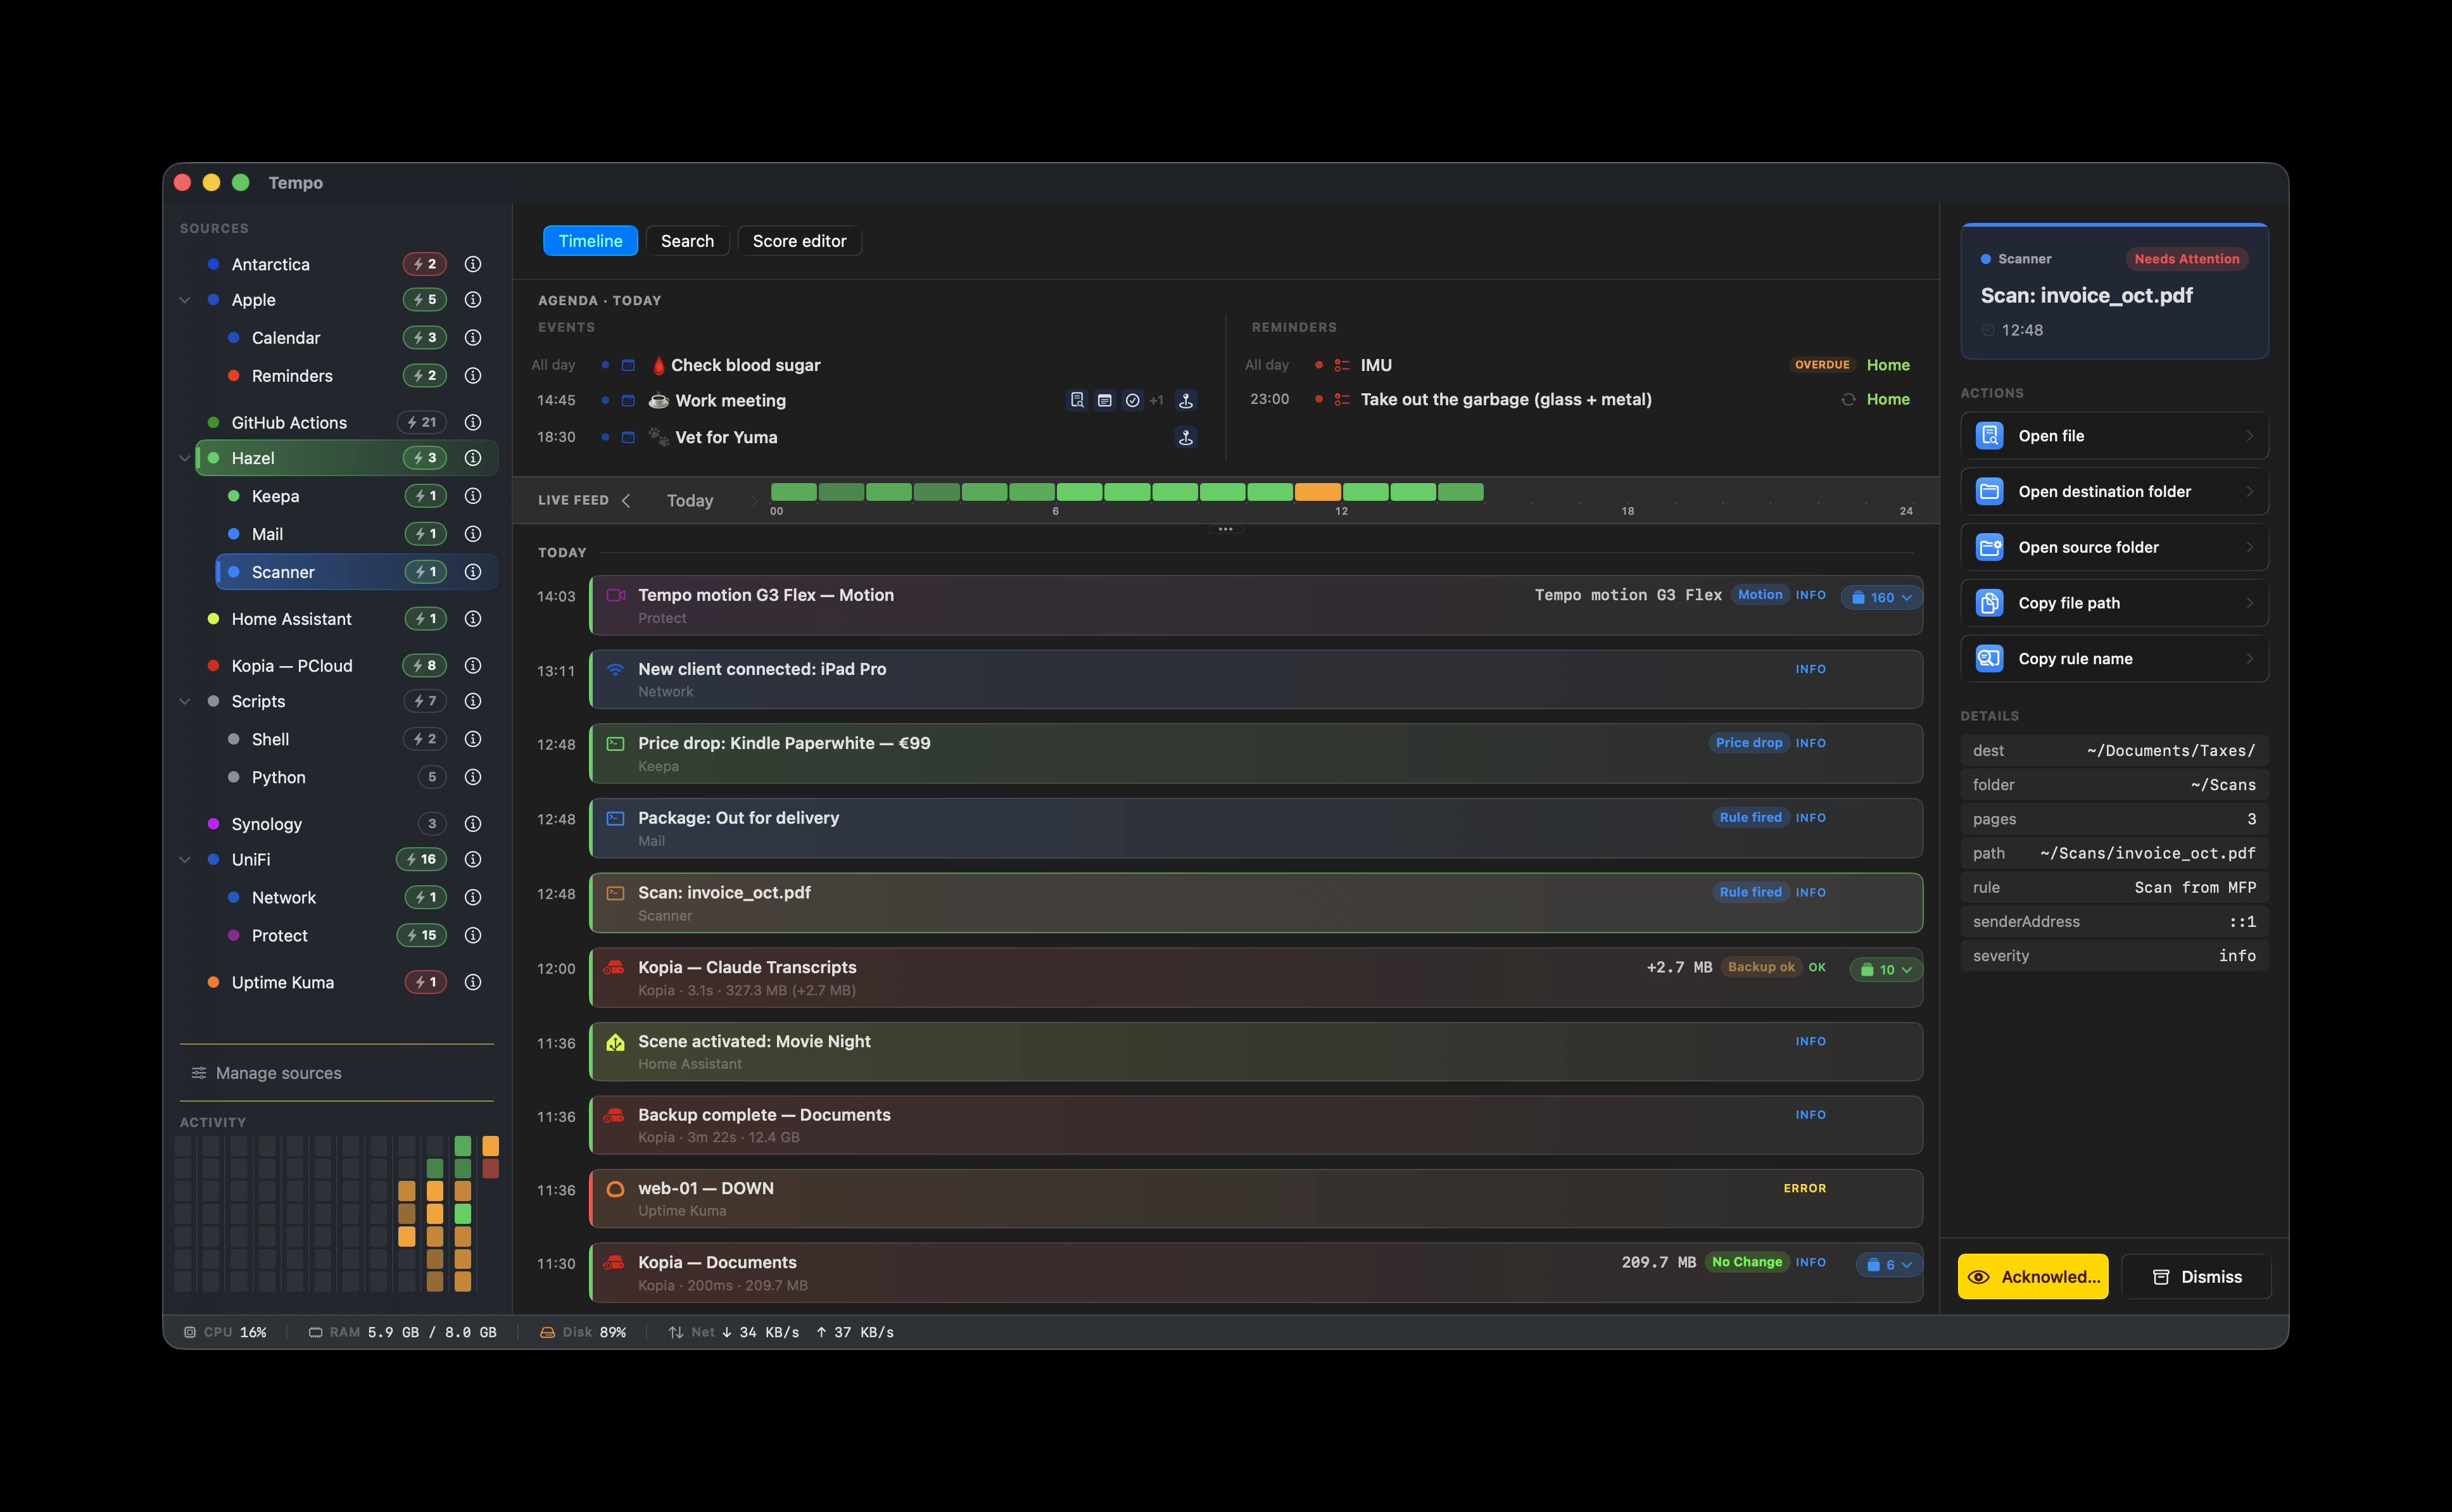Open the location pin for Vet for Yuma

(x=1186, y=437)
